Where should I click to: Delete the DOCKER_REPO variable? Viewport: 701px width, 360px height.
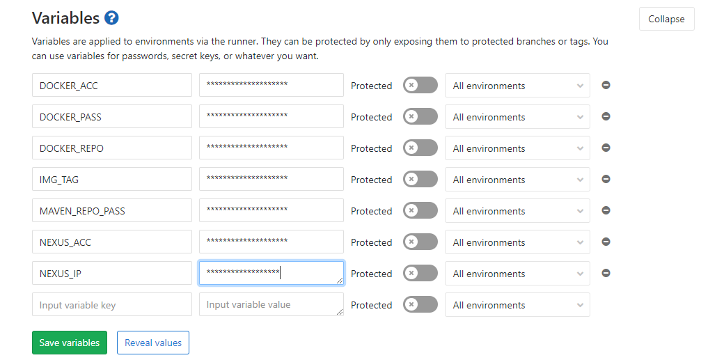606,148
